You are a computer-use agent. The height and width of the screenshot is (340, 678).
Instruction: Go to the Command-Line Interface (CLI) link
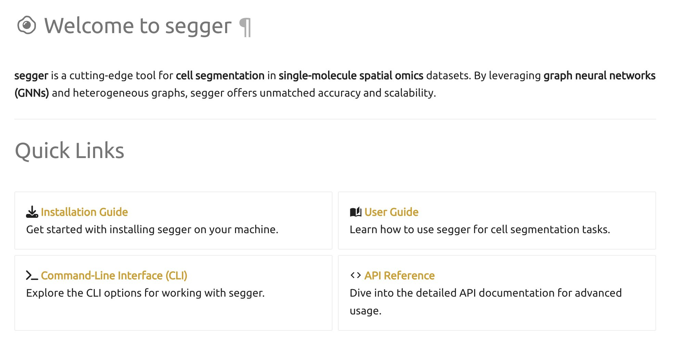pyautogui.click(x=114, y=275)
